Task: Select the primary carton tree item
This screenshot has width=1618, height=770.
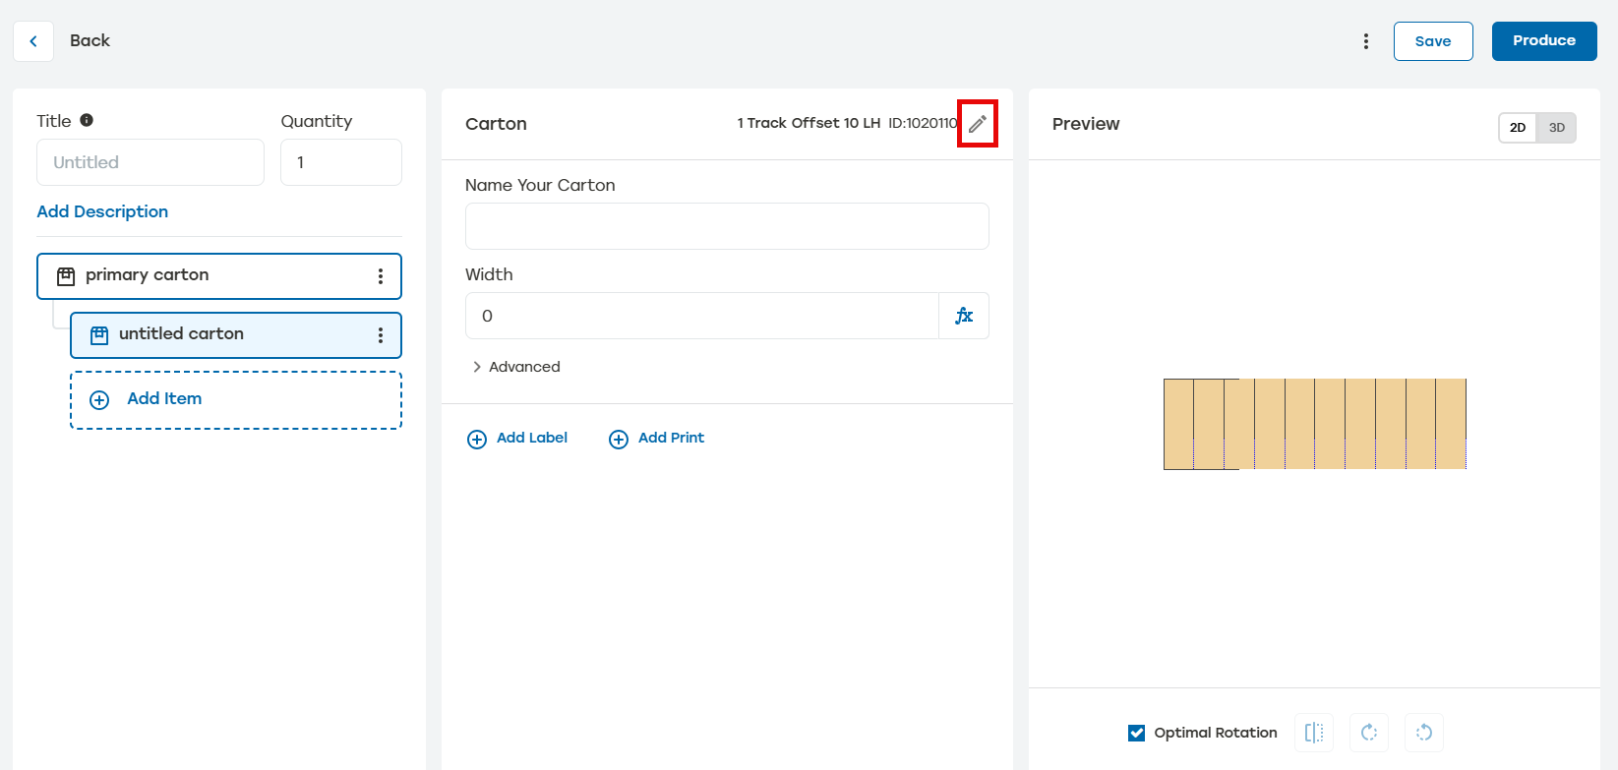Action: click(x=197, y=276)
